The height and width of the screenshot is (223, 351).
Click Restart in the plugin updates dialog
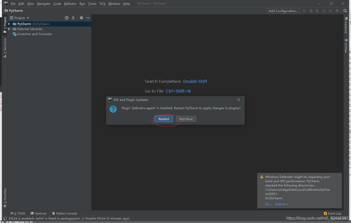coord(164,119)
